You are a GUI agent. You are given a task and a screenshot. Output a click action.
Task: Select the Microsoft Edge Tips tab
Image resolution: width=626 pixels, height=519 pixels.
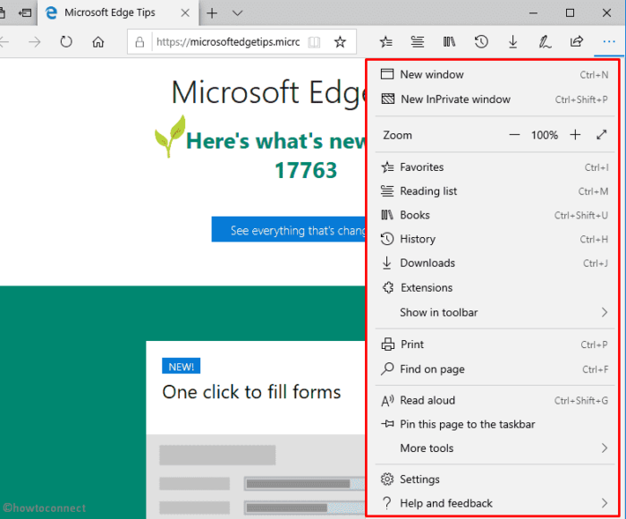(x=117, y=13)
